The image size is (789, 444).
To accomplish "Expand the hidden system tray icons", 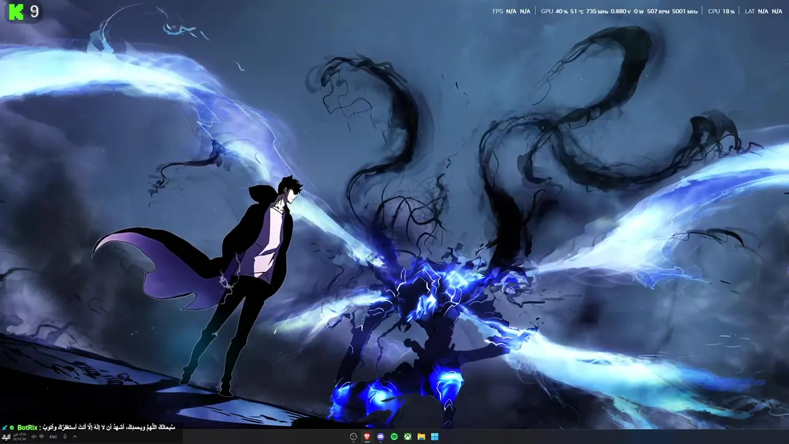I will [x=75, y=437].
